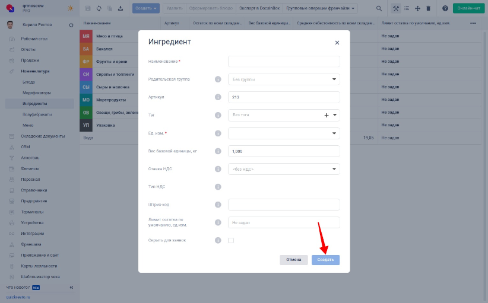Click info icon next to Артикул field
The height and width of the screenshot is (303, 488).
[218, 97]
